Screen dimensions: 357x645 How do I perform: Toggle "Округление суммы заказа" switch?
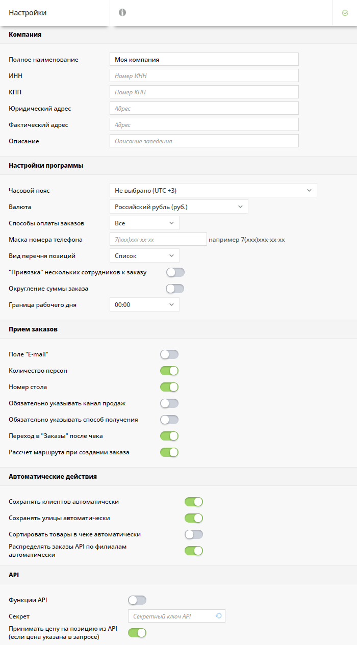click(175, 289)
